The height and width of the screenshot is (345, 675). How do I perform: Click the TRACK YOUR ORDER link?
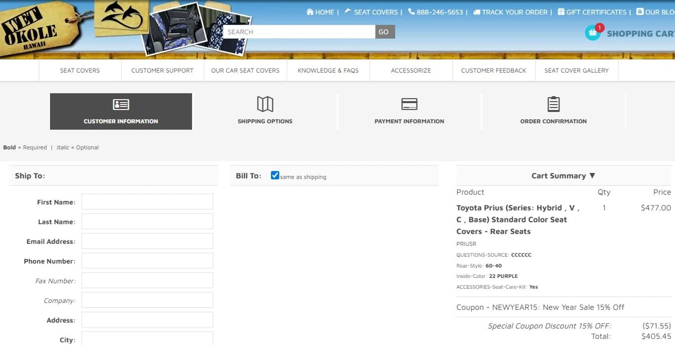[515, 12]
